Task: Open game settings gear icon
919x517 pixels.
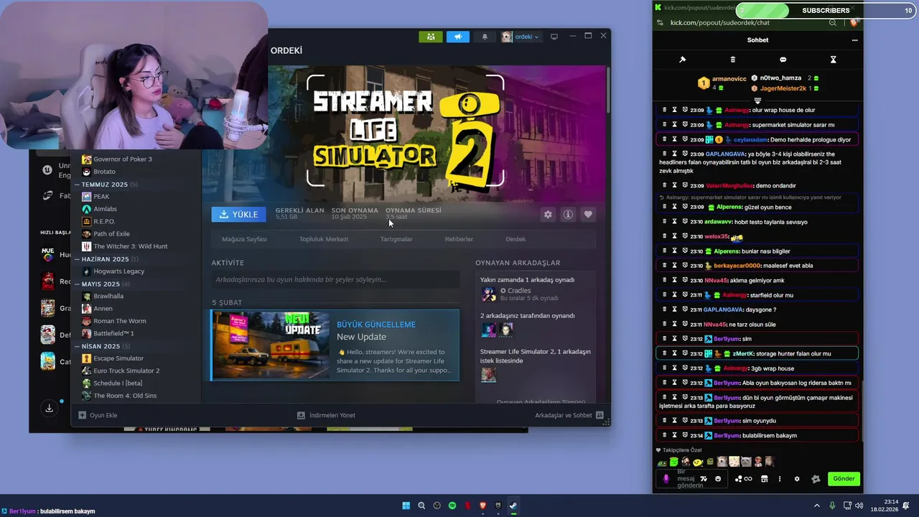Action: 549,214
